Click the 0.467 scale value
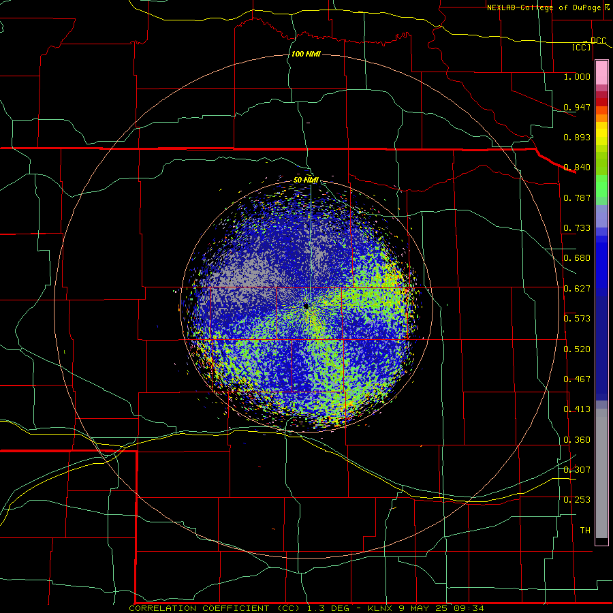 coord(577,379)
